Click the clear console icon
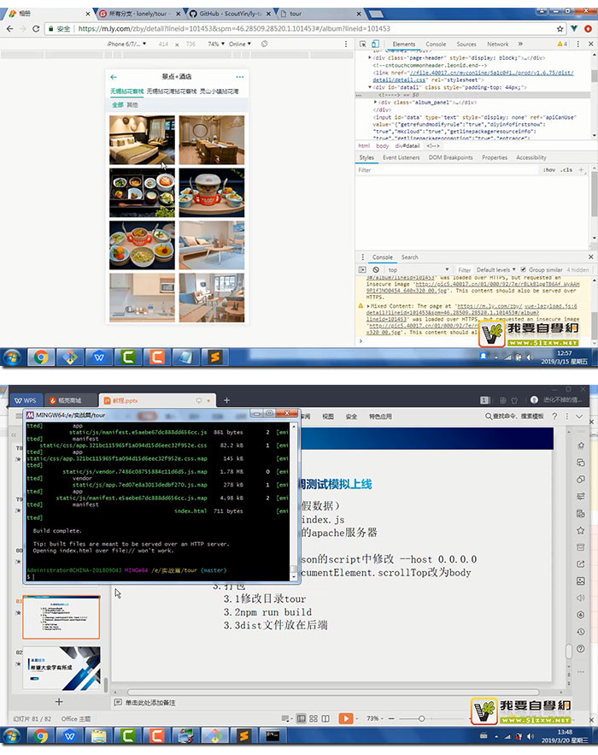 (376, 269)
